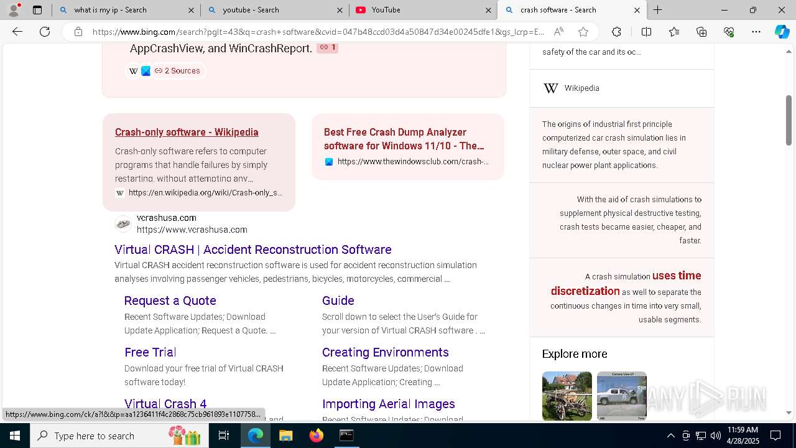The image size is (796, 448).
Task: Close the 'youtube - Search' tab
Action: pos(340,10)
